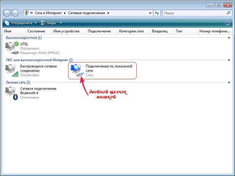The height and width of the screenshot is (176, 235).
Task: Close the Network Connections window
Action: (x=228, y=5)
